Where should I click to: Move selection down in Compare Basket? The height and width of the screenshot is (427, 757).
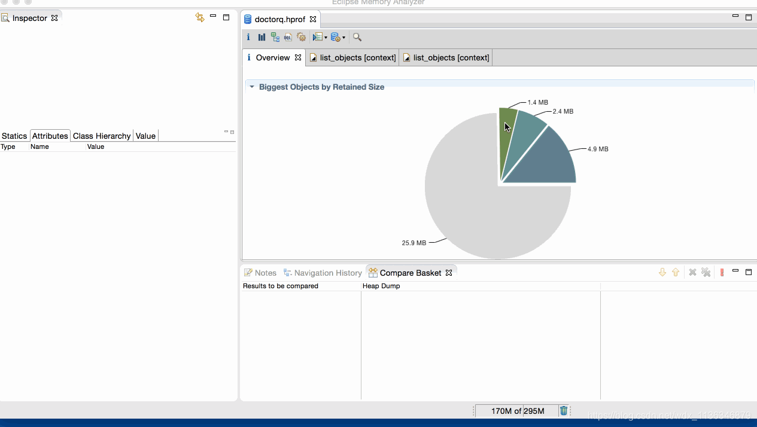tap(662, 273)
